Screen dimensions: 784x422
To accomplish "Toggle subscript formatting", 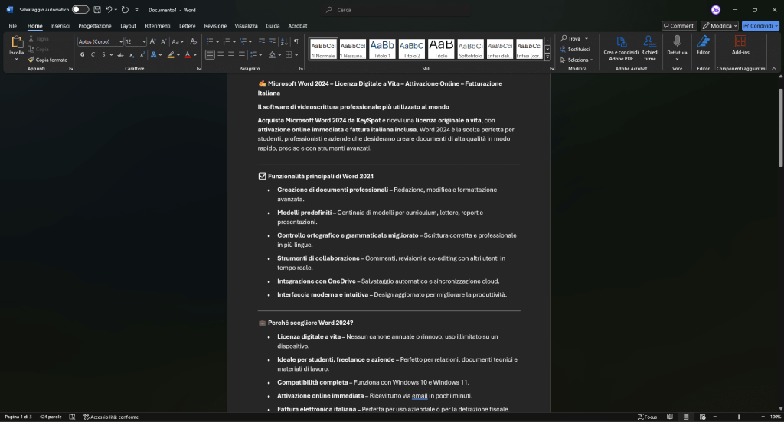I will click(132, 54).
